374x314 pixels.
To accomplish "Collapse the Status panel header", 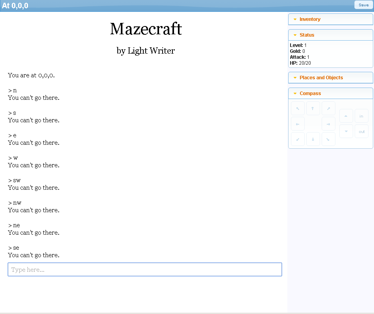I will (x=307, y=35).
